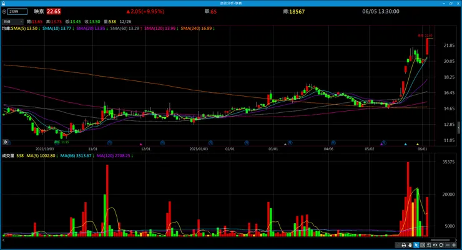The width and height of the screenshot is (462, 250).
Task: Click the total volume 18567
Action: (x=297, y=12)
